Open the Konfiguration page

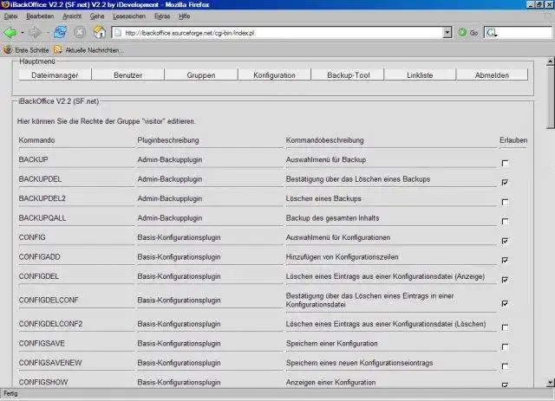click(x=274, y=75)
